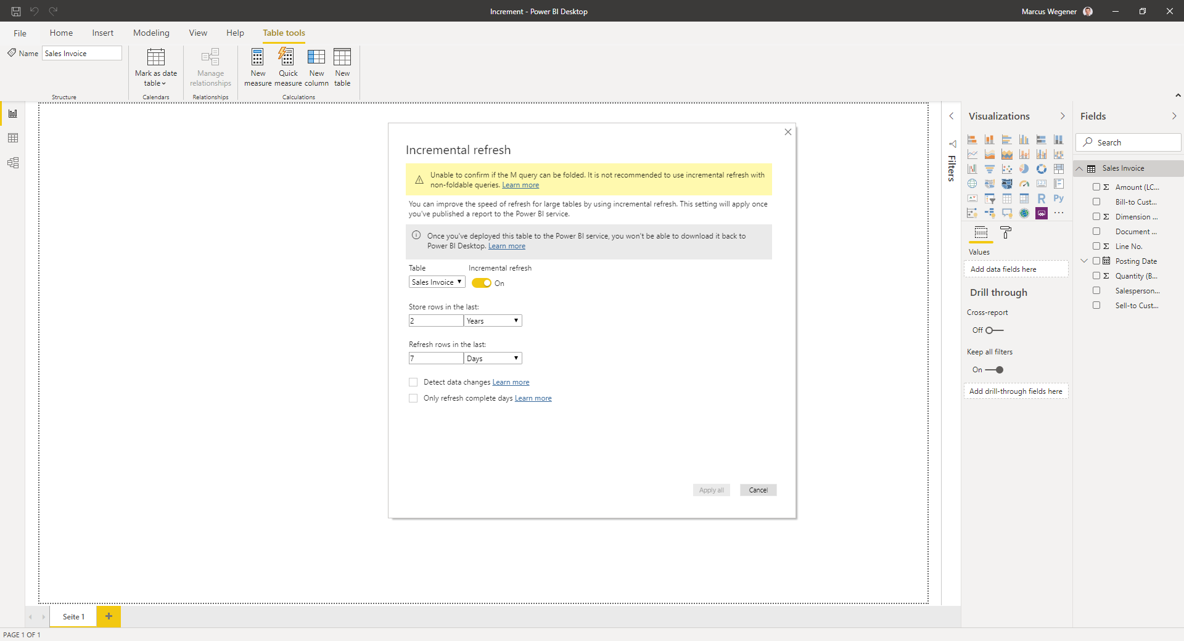This screenshot has width=1184, height=641.
Task: Choose the R script visual
Action: (x=1042, y=198)
